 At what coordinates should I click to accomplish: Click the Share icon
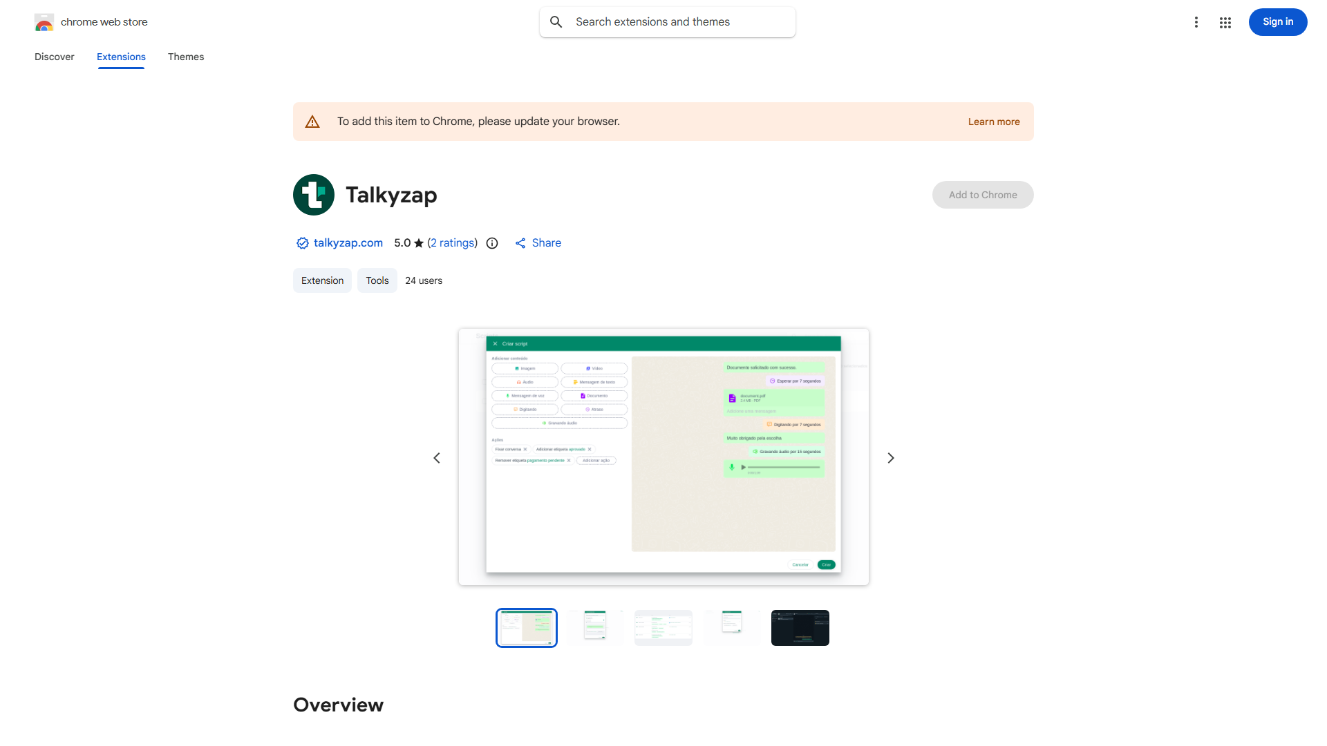pos(521,243)
